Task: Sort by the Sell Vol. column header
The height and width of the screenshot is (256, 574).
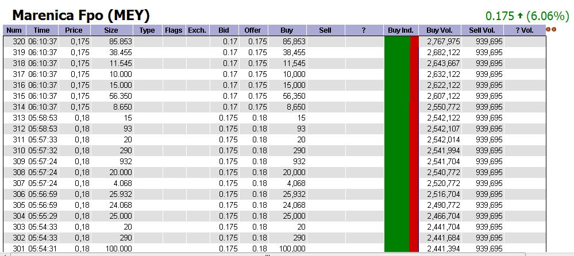Action: pyautogui.click(x=483, y=30)
